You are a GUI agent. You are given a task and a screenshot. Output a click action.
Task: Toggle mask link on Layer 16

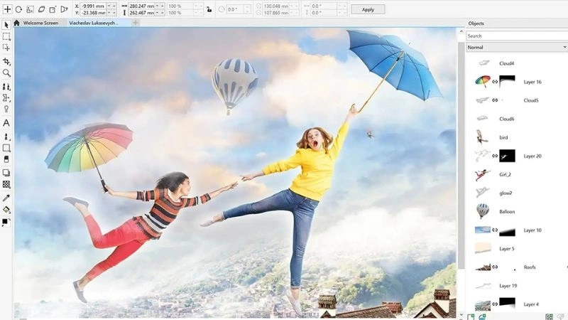coord(493,82)
